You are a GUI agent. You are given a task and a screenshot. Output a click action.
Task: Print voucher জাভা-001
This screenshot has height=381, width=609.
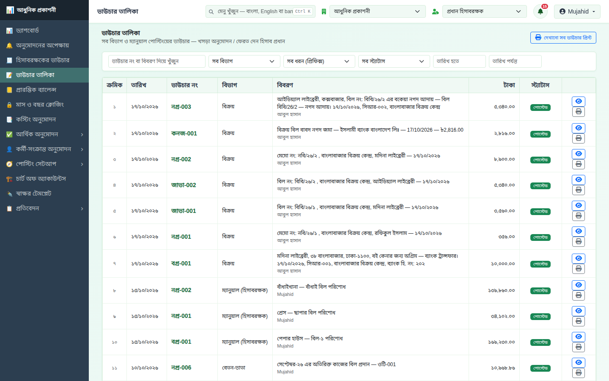pos(579,215)
